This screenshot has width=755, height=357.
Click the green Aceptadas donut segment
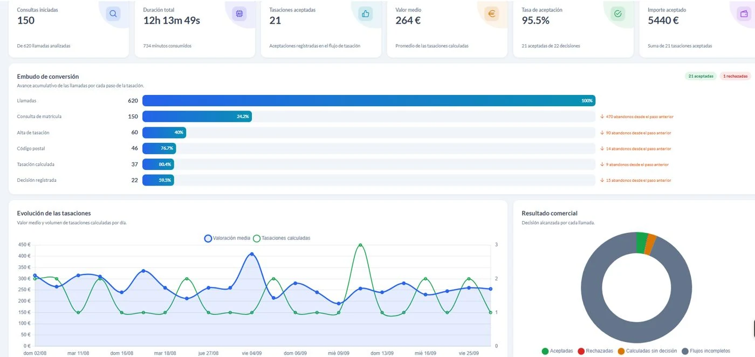[642, 242]
